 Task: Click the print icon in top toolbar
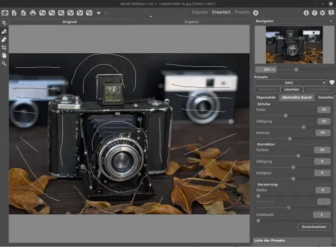33,12
